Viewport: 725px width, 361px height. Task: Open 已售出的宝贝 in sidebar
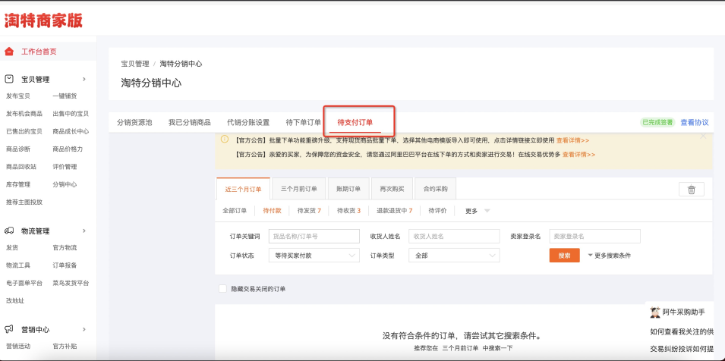coord(24,131)
